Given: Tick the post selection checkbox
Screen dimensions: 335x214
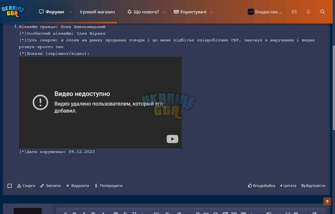Looking at the screenshot, I should click(x=10, y=186).
